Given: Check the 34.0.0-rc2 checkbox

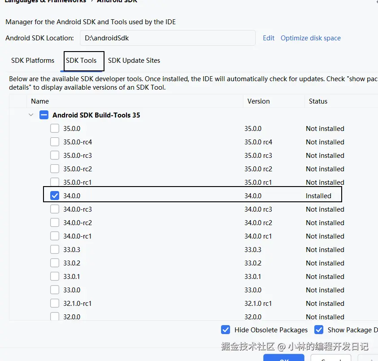Looking at the screenshot, I should click(x=55, y=222).
